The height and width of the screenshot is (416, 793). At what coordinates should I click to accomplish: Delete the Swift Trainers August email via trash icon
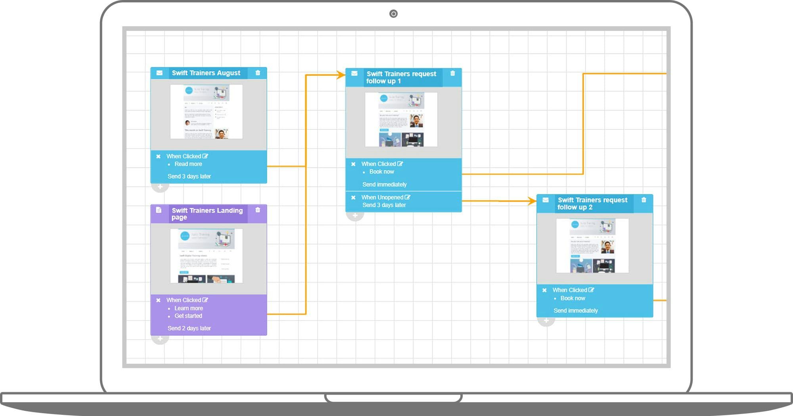258,73
